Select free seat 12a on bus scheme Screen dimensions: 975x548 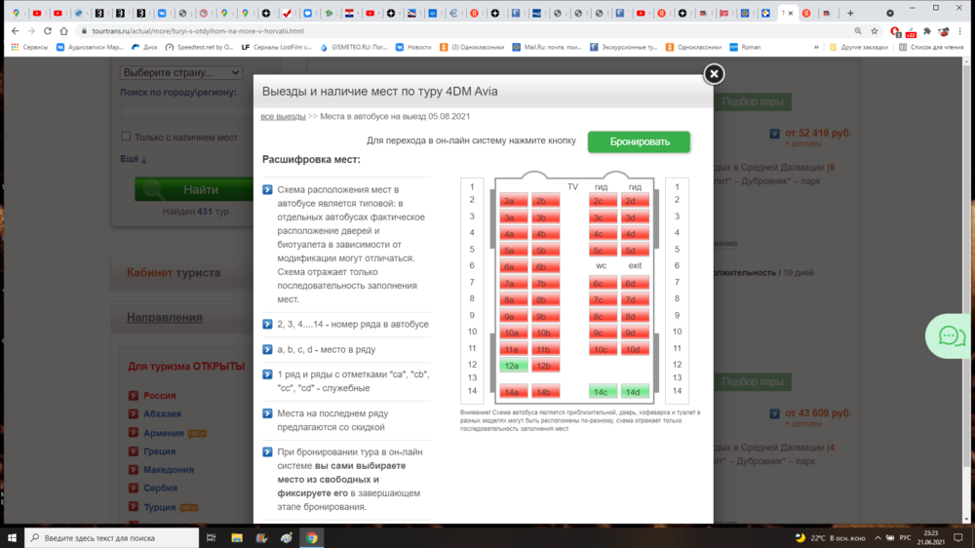513,366
